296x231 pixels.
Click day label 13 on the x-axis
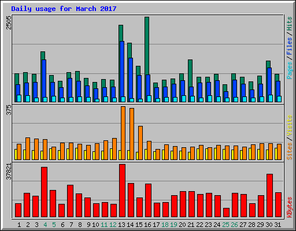pos(121,225)
